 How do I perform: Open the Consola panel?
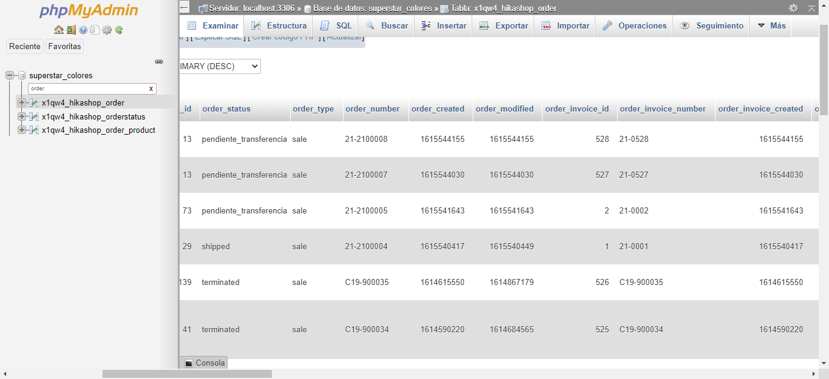click(205, 363)
